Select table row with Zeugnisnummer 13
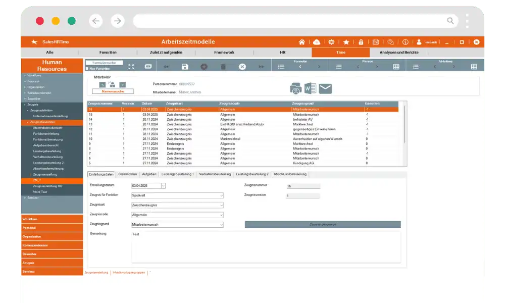 pos(243,124)
